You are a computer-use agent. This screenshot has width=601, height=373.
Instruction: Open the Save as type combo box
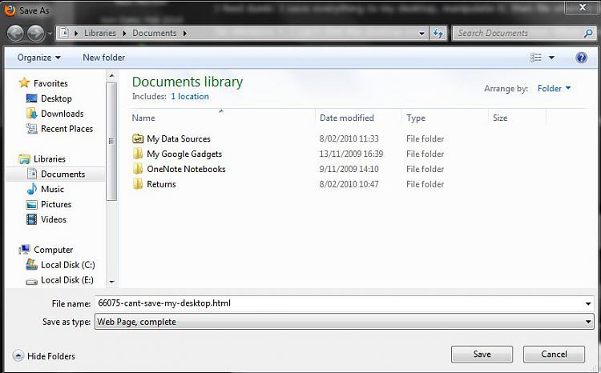[x=345, y=322]
